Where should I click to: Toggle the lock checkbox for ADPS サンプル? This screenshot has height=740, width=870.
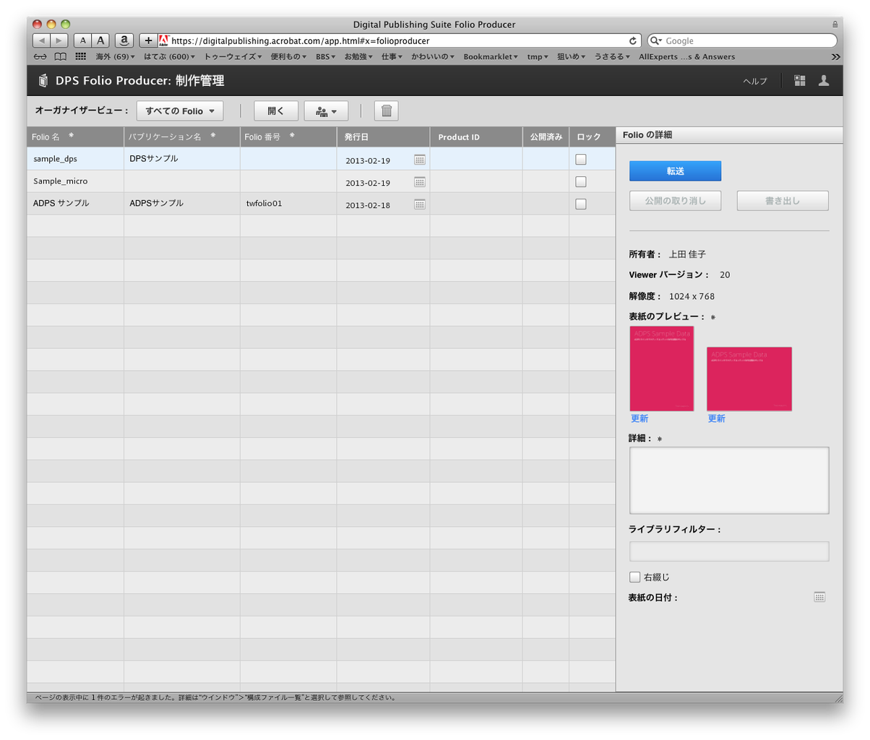pos(581,205)
